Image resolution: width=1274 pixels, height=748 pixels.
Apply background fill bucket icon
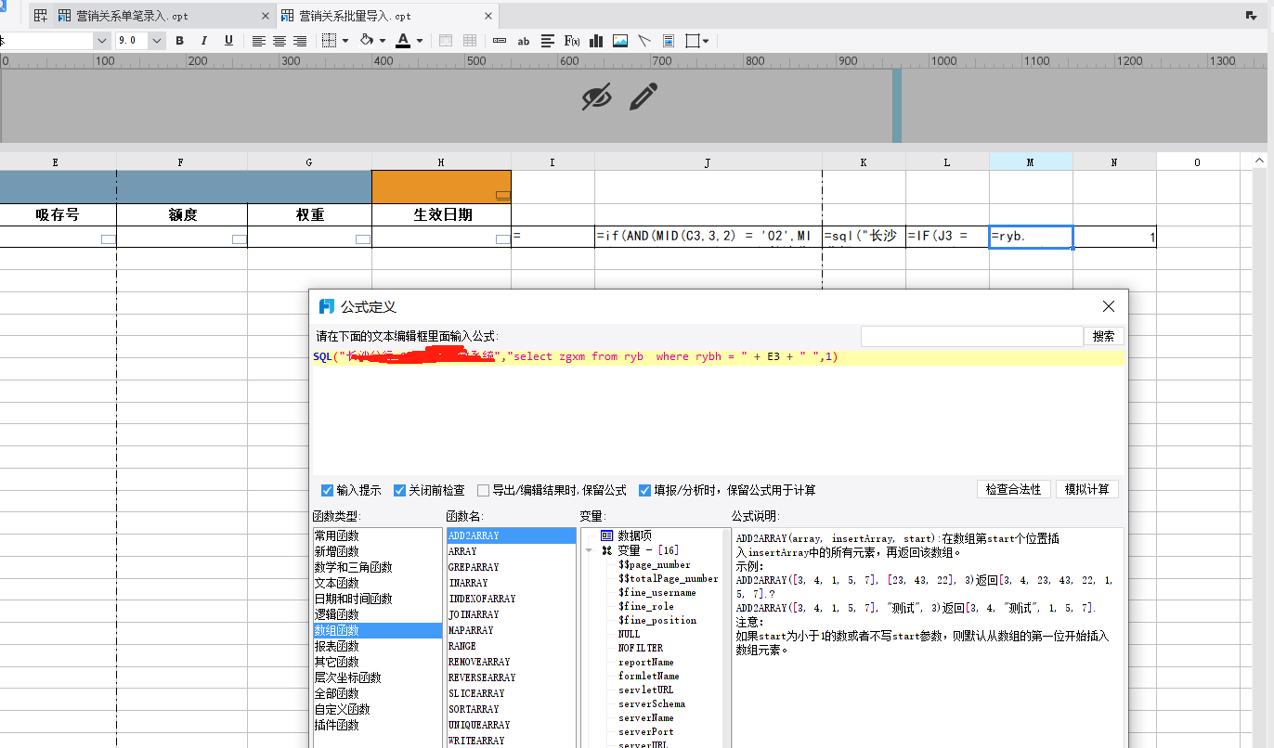367,41
